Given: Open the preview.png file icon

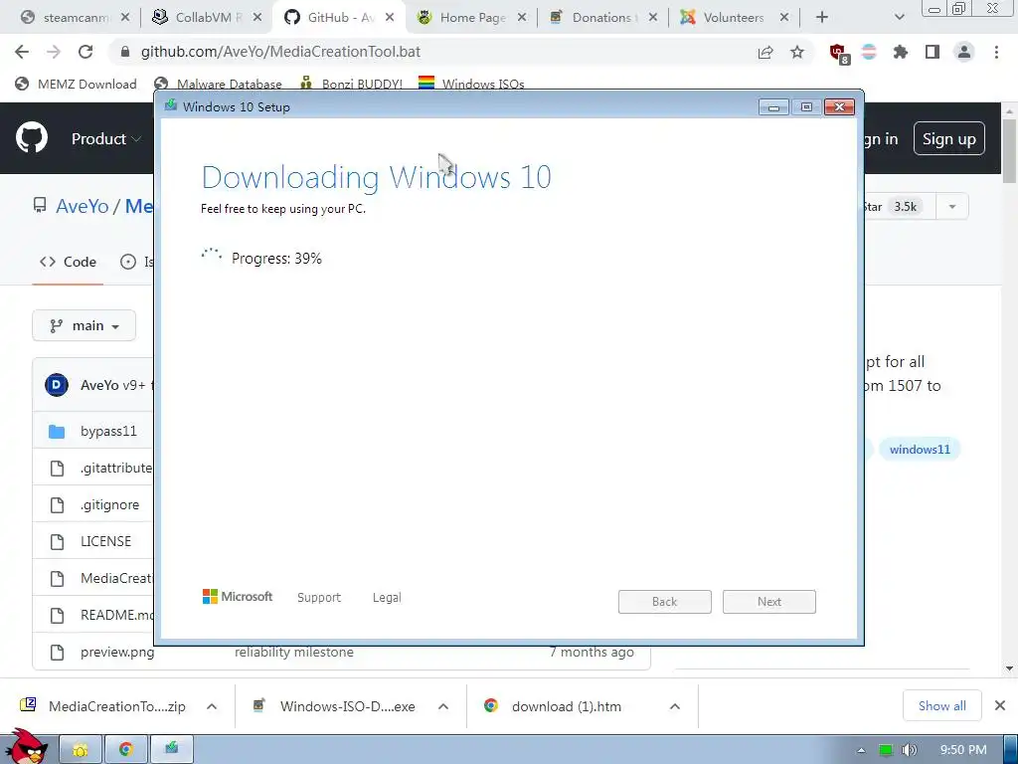Looking at the screenshot, I should pyautogui.click(x=57, y=652).
